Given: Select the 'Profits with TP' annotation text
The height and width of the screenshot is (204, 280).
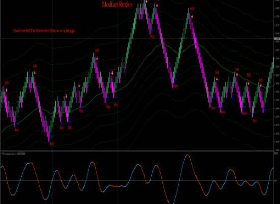Looking at the screenshot, I should (44, 31).
